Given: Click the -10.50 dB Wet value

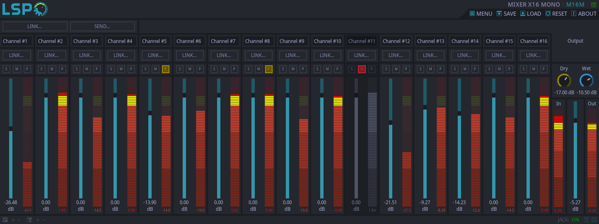Looking at the screenshot, I should pyautogui.click(x=587, y=93).
